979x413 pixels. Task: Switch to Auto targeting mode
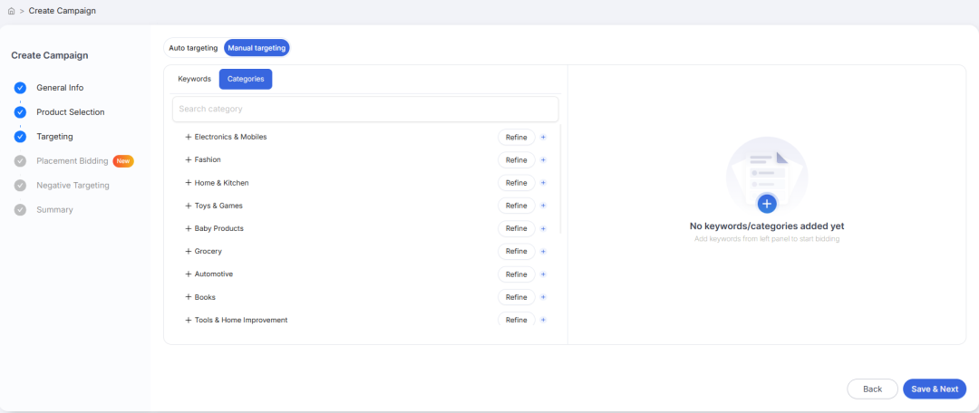pyautogui.click(x=194, y=48)
